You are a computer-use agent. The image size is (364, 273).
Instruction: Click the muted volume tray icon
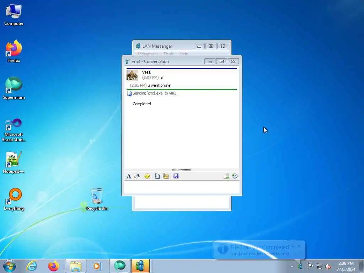(328, 266)
